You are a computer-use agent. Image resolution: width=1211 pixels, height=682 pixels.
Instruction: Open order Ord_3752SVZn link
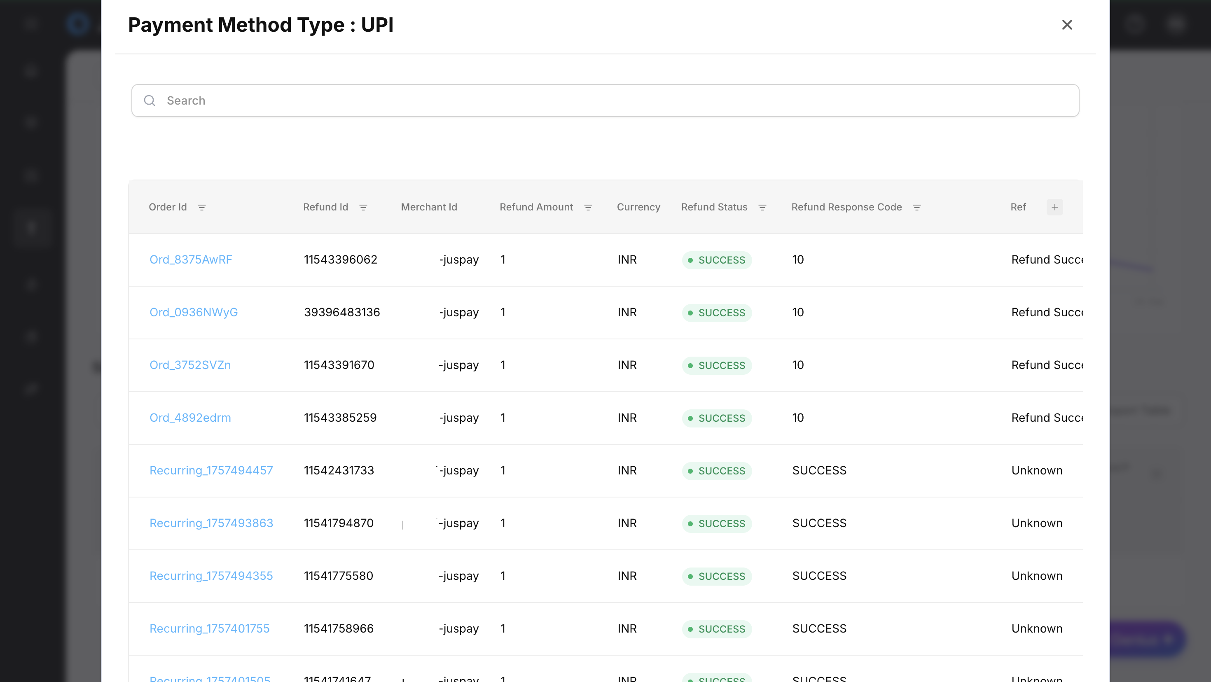(190, 365)
